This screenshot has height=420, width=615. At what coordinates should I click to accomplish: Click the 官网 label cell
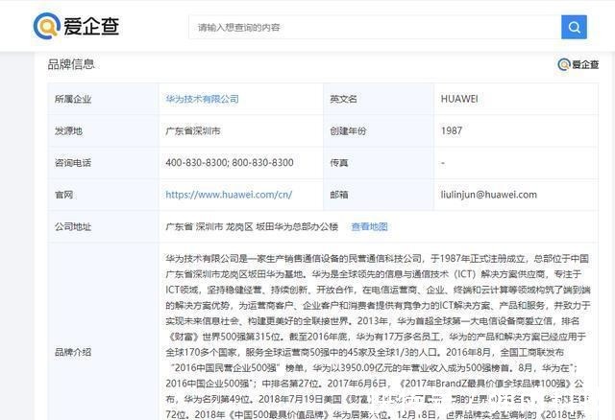[x=103, y=195]
